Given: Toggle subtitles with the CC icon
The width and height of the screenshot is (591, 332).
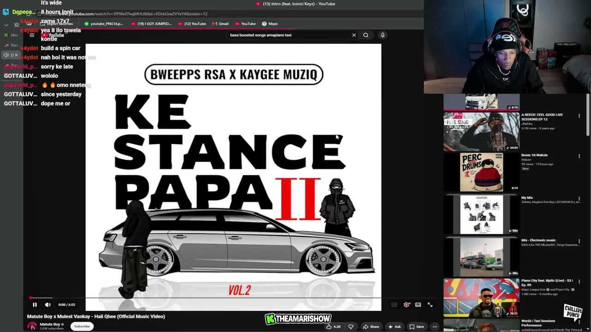Looking at the screenshot, I should point(394,305).
